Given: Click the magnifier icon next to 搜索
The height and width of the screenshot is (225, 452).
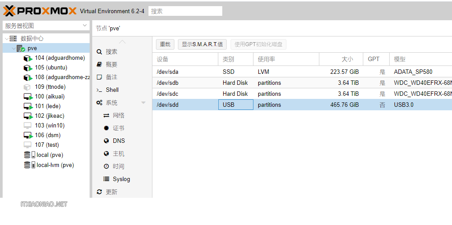Looking at the screenshot, I should coord(99,52).
